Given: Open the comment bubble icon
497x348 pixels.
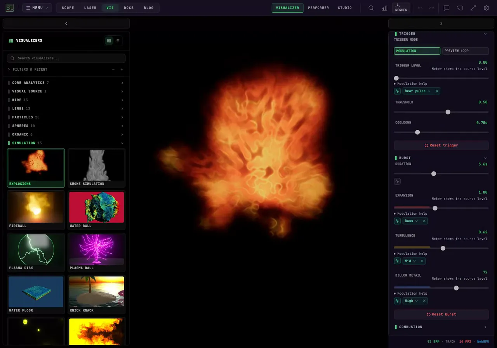Looking at the screenshot, I should point(447,8).
